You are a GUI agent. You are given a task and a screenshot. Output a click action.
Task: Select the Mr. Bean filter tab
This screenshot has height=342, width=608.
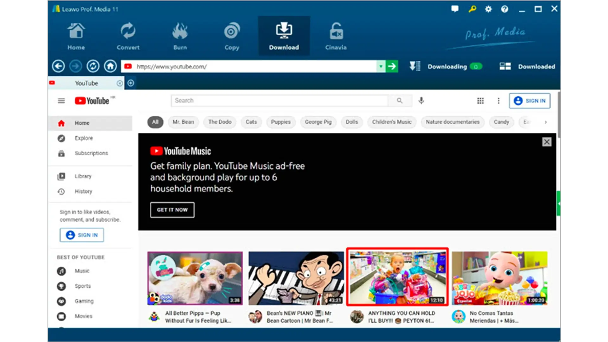coord(183,122)
